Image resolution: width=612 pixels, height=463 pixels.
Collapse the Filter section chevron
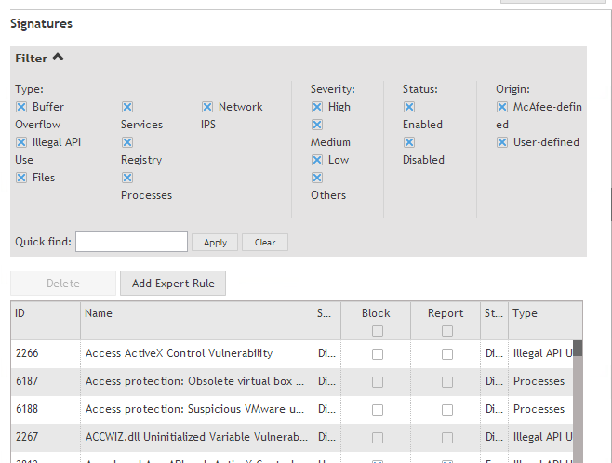coord(58,58)
